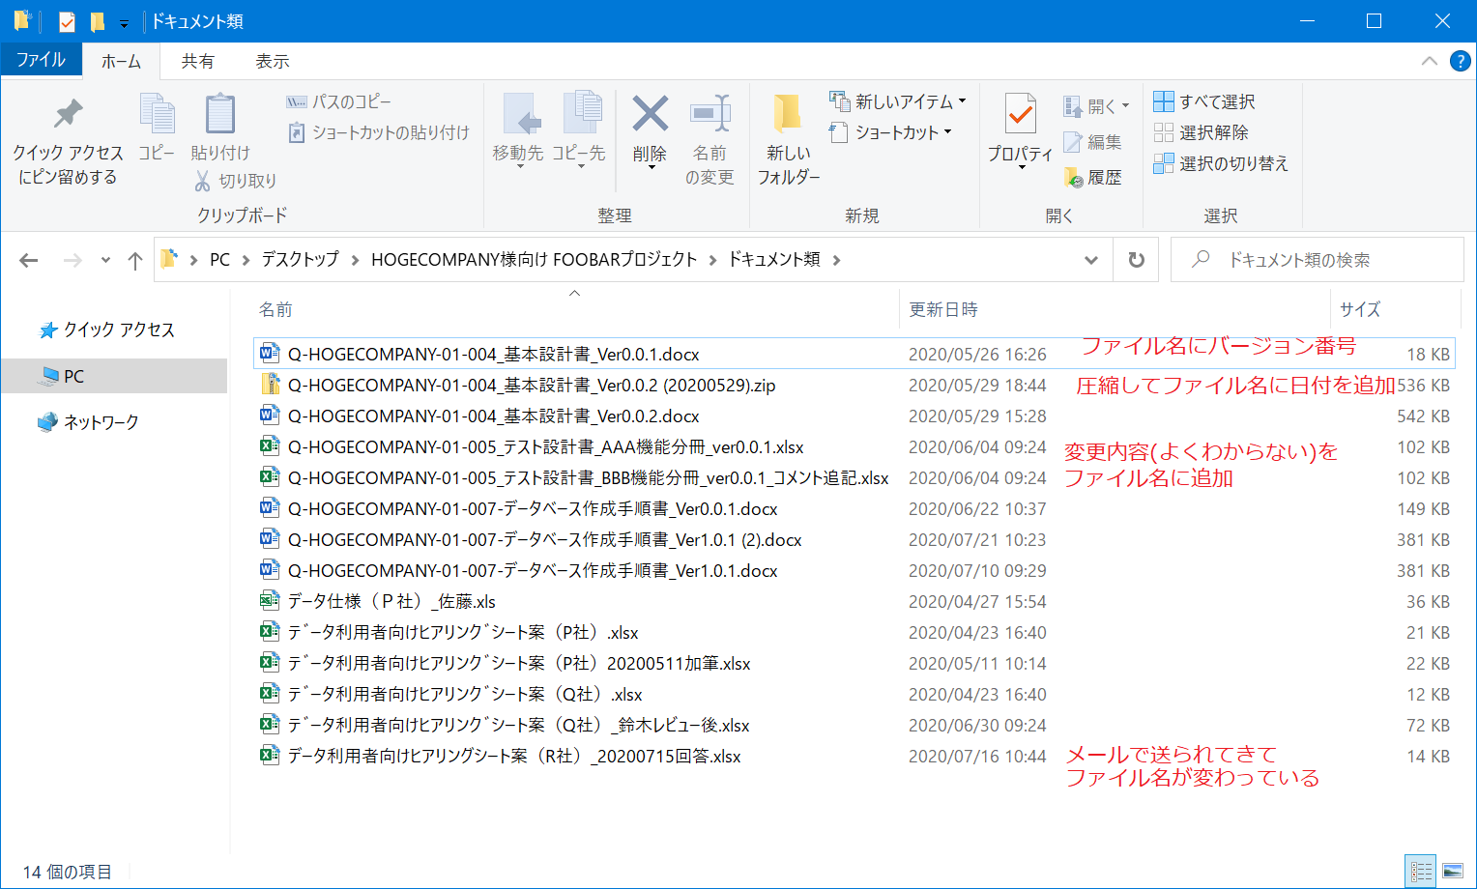Select テスト設計書_AAA機能分冊_ver0.0.1.xlsx file

coord(545,447)
